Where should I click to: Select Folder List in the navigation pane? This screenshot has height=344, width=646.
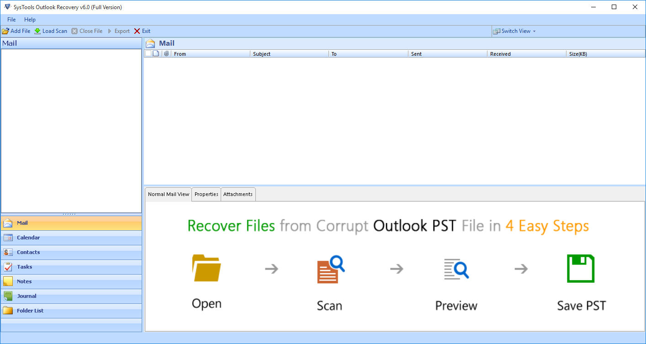[71, 311]
